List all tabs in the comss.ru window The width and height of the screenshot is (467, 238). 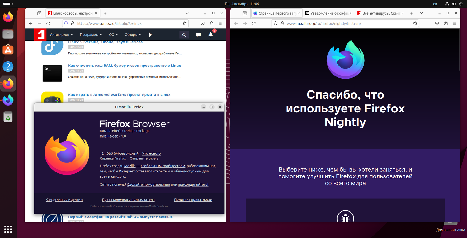(x=187, y=13)
